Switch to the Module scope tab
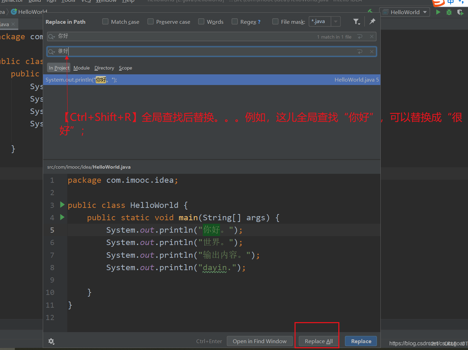The image size is (468, 350). tap(81, 68)
